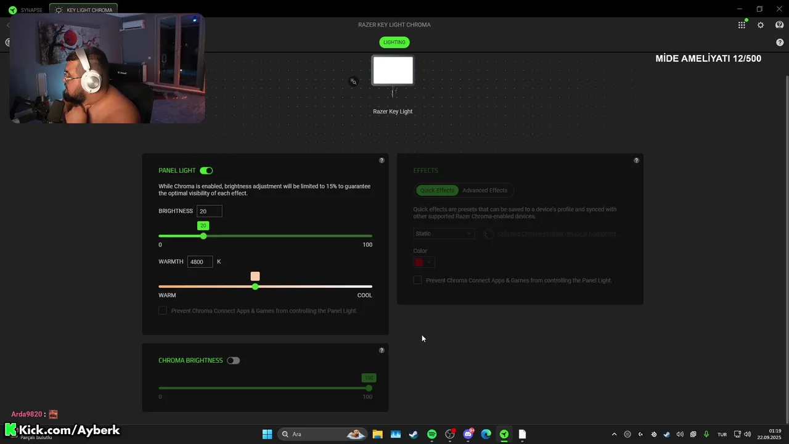Click the Razer Key Light device label
The height and width of the screenshot is (444, 789).
393,112
